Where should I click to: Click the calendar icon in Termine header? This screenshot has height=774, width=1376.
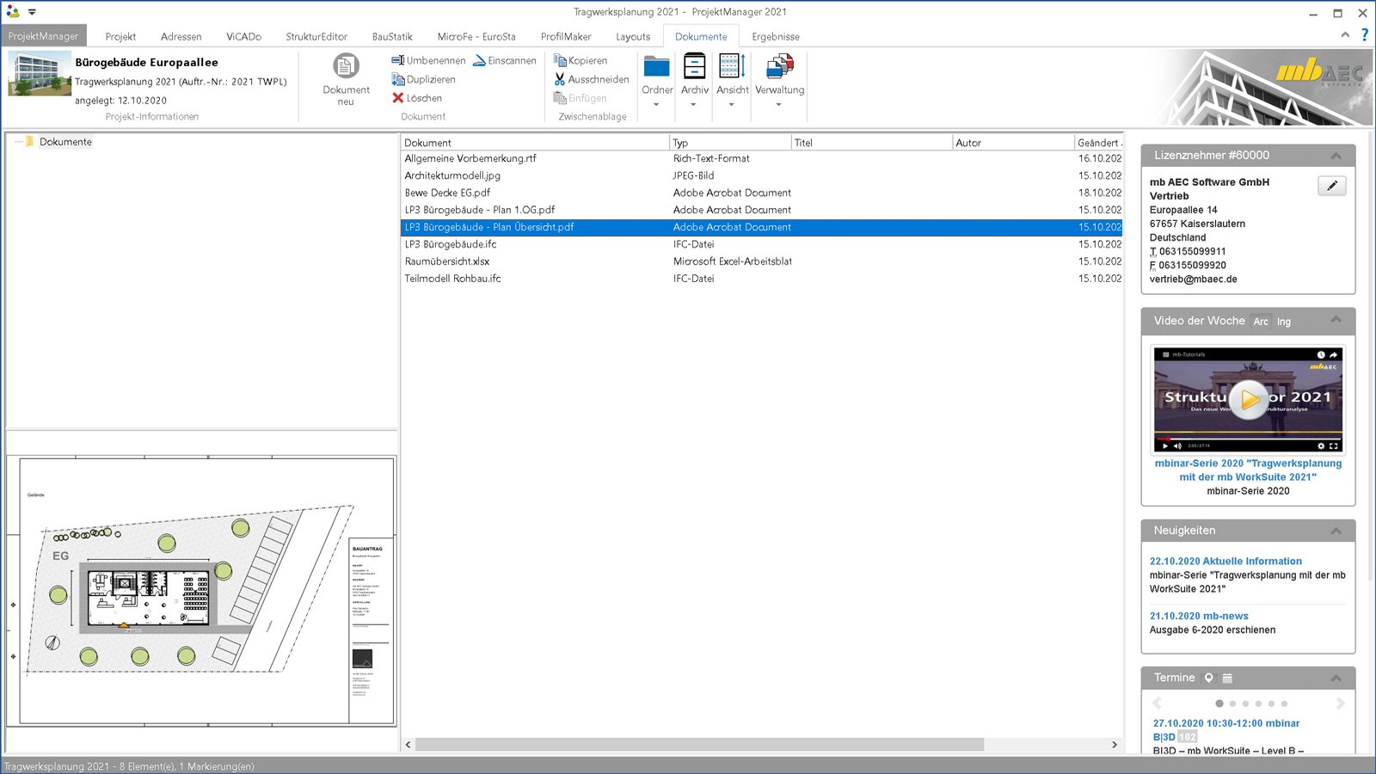[1227, 678]
